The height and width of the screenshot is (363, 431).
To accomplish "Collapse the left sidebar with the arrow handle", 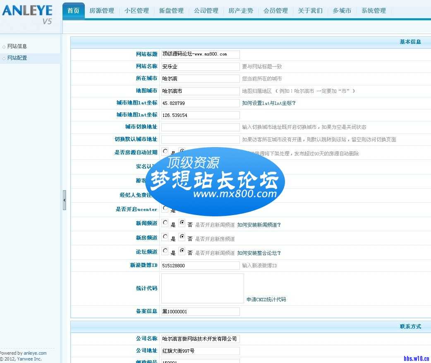I will point(64,200).
